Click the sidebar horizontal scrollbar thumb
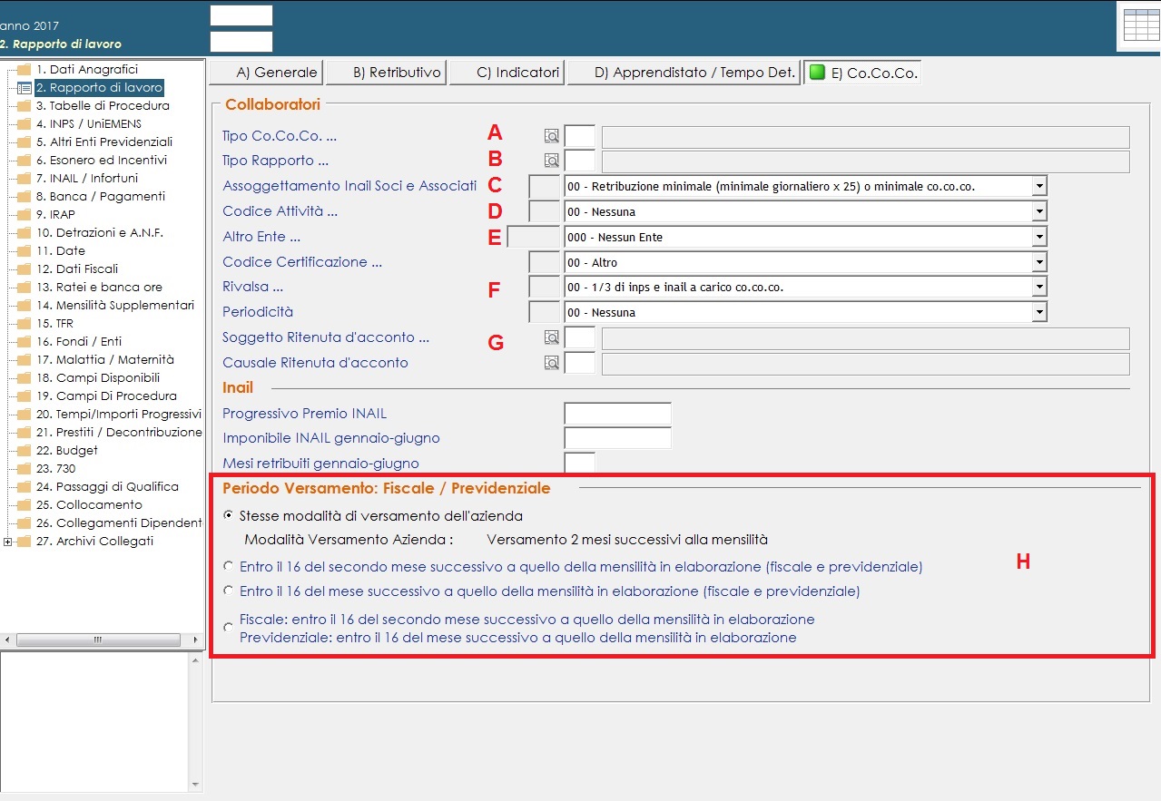 coord(97,640)
